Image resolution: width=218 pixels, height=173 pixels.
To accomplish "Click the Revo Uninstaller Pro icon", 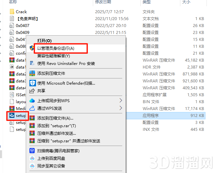I will [x=32, y=63].
